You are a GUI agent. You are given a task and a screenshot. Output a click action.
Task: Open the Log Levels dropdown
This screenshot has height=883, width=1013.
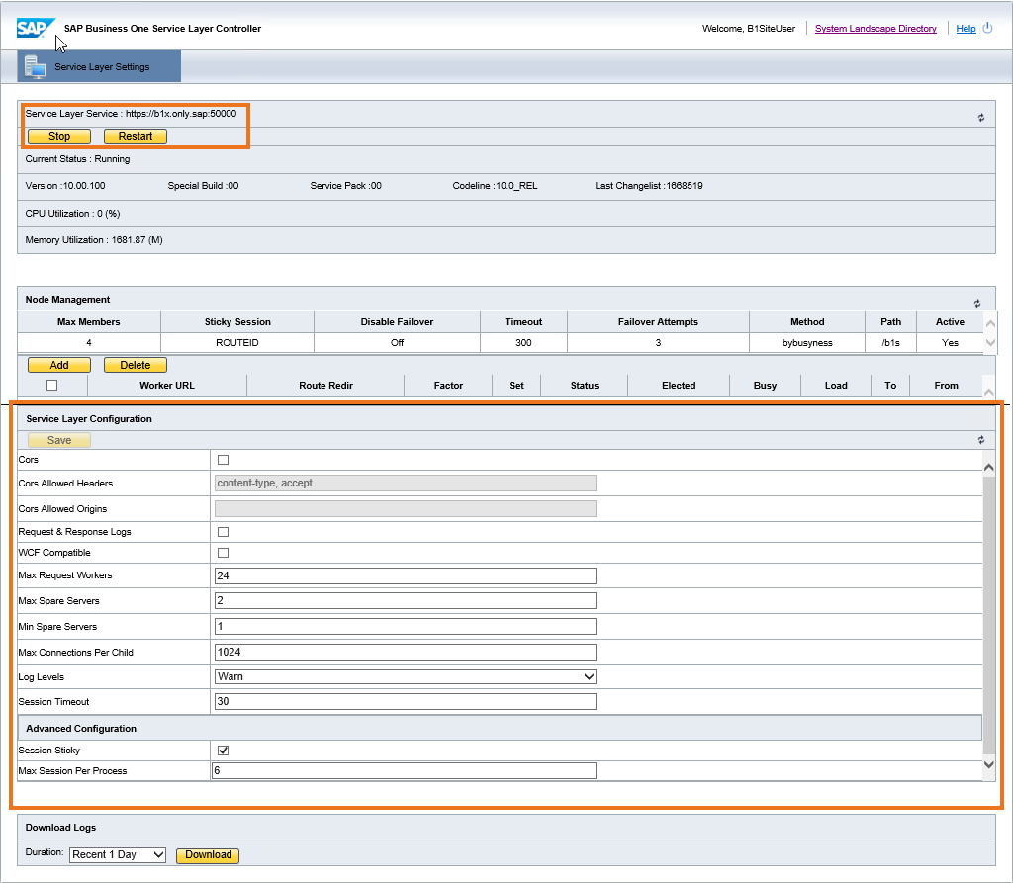[x=589, y=676]
